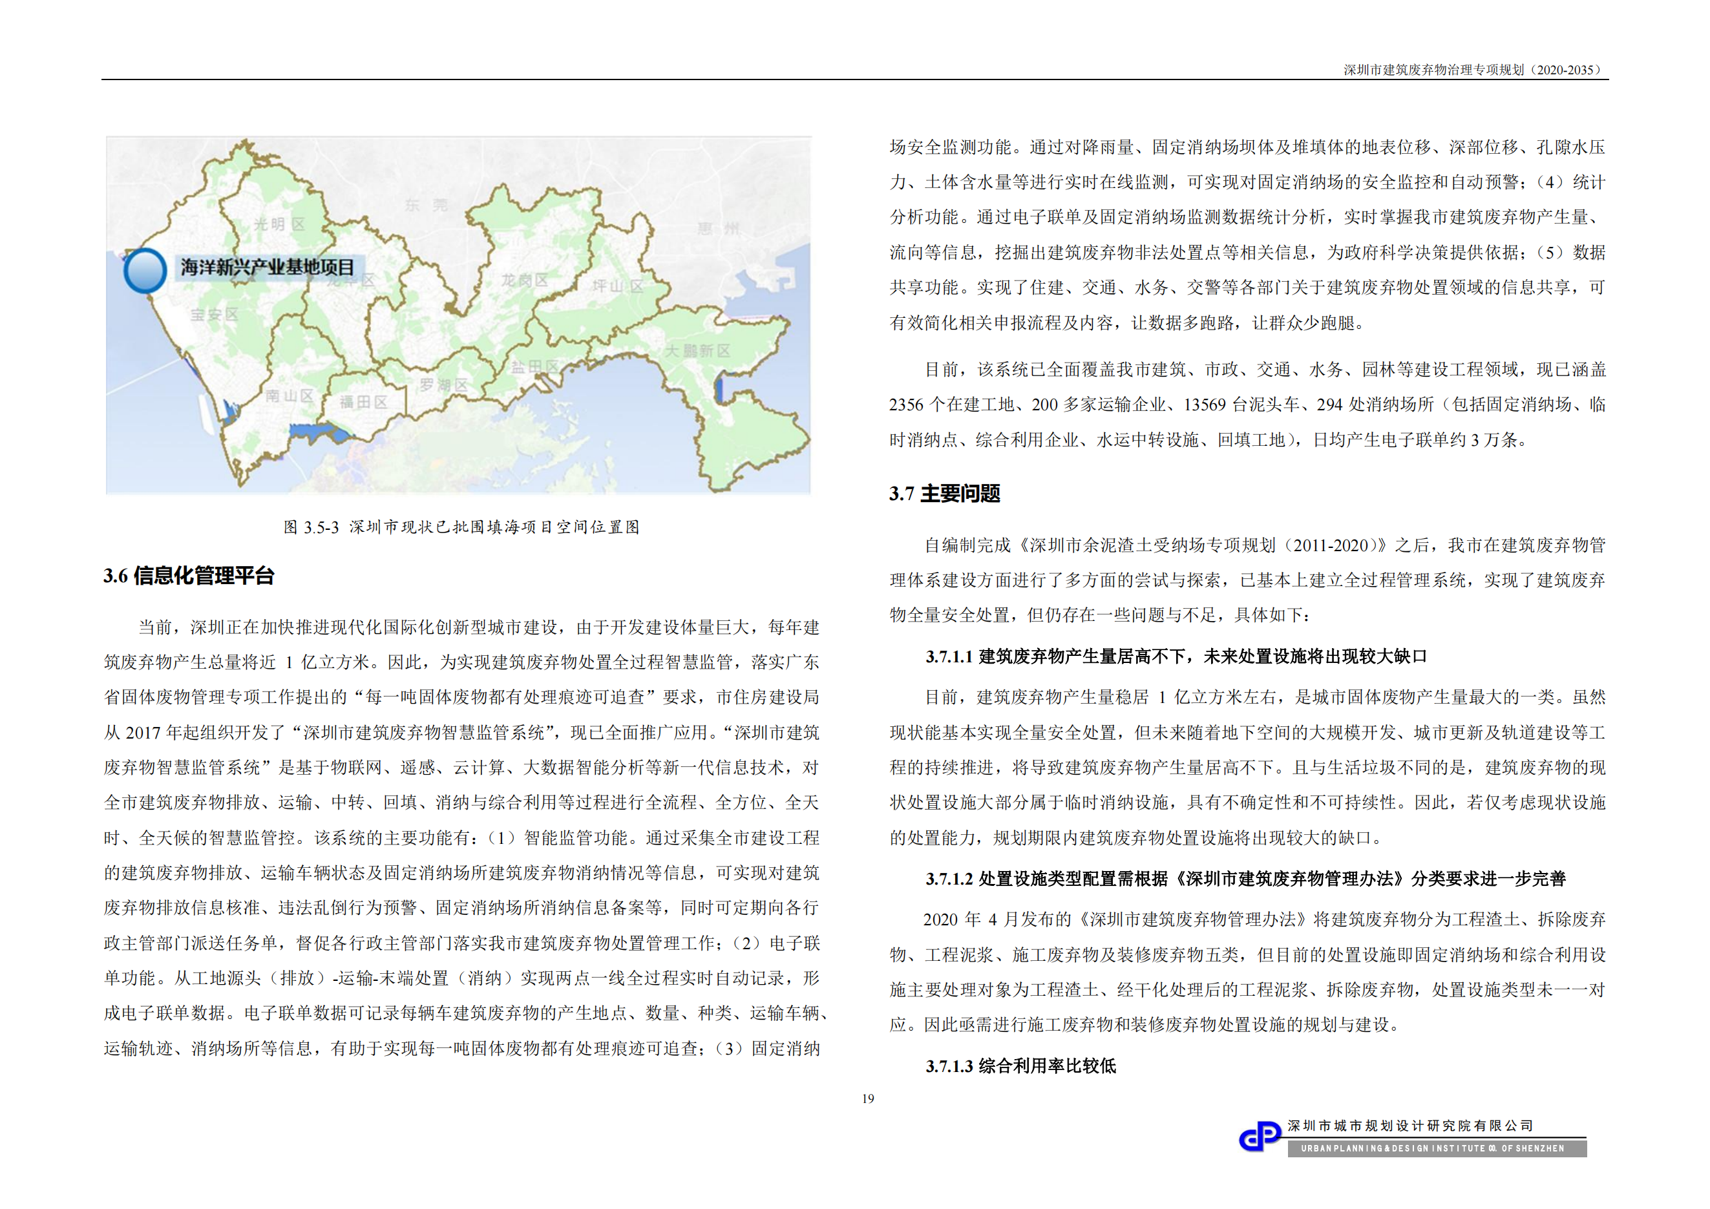Select quoted text “每一吨固体废物都有处理痕迹可追查”
Screen dimensions: 1710x1209
click(x=504, y=697)
